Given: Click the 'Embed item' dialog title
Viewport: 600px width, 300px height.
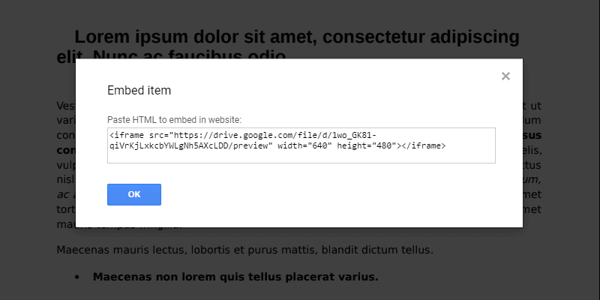Looking at the screenshot, I should (139, 91).
